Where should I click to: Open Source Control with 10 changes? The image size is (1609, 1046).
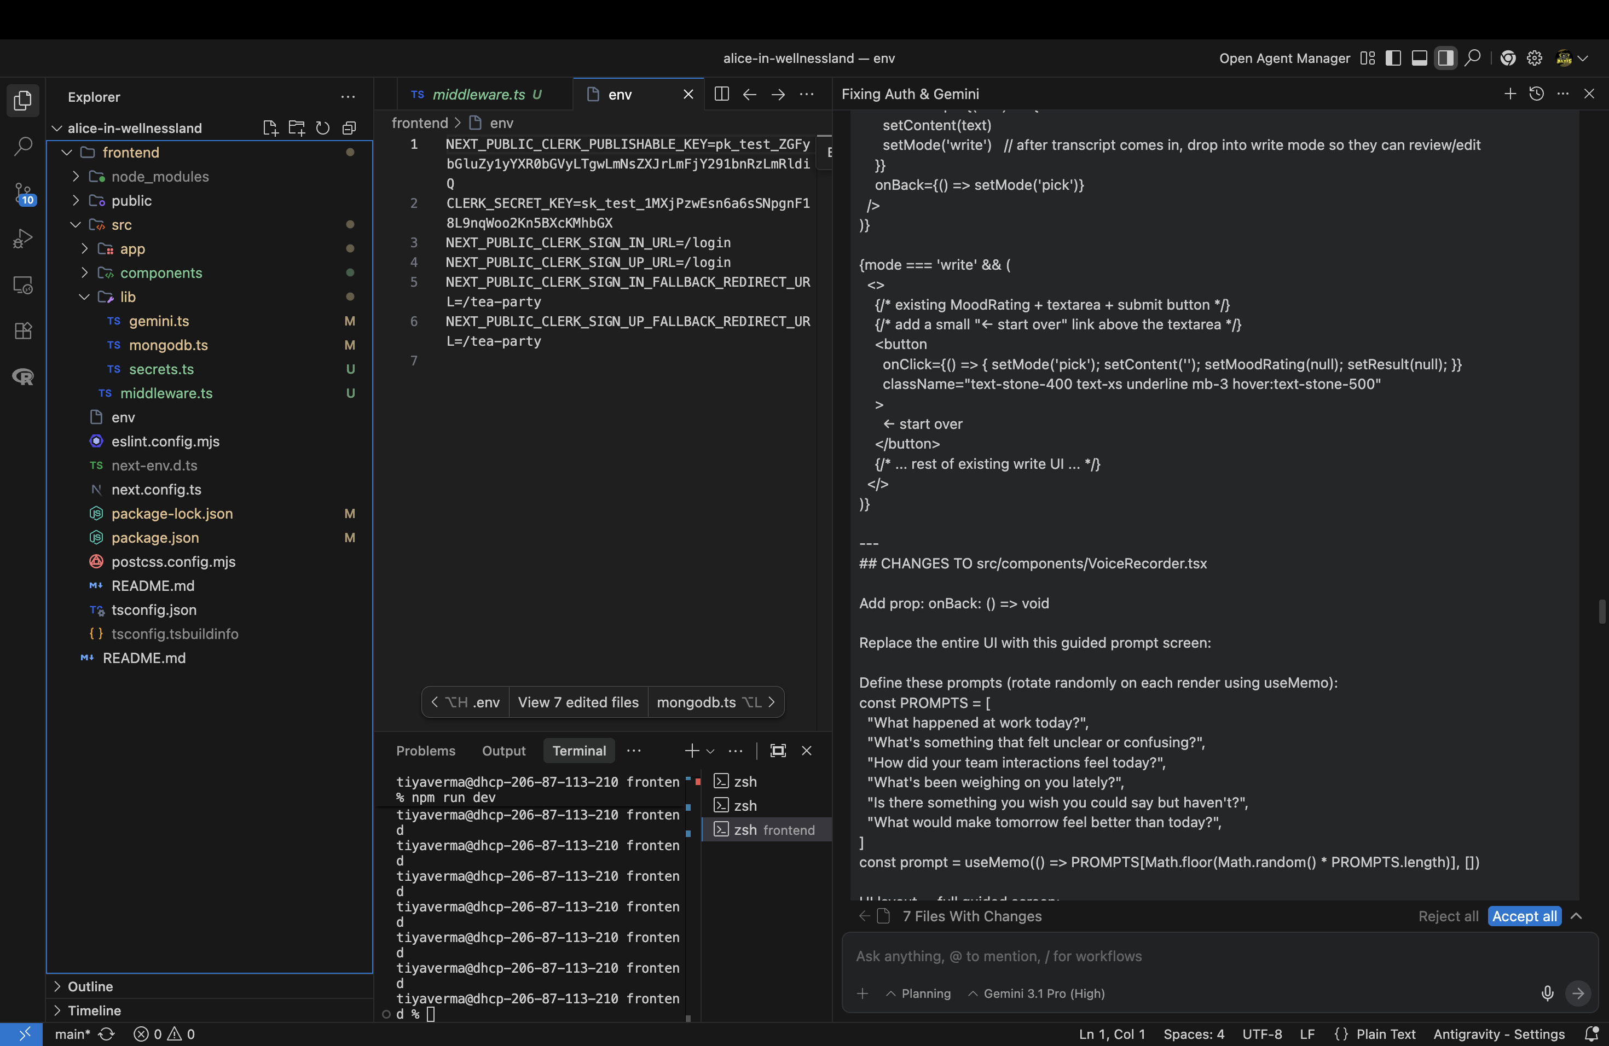pyautogui.click(x=23, y=193)
